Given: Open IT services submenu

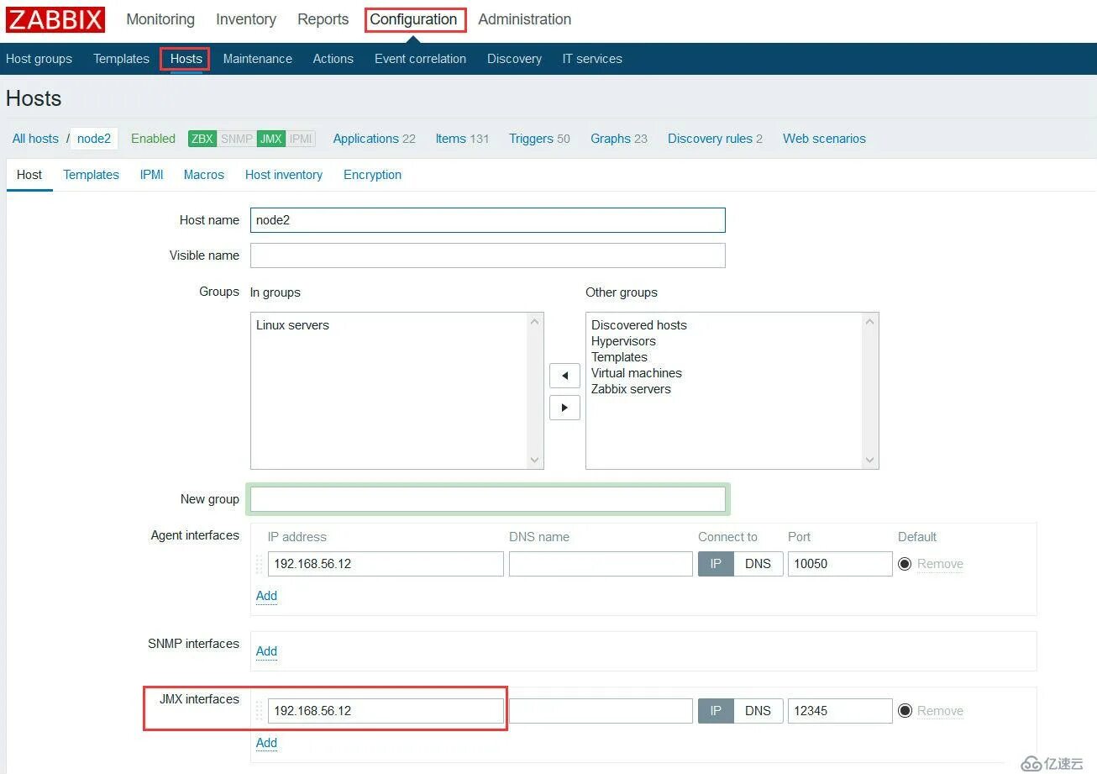Looking at the screenshot, I should pos(592,59).
